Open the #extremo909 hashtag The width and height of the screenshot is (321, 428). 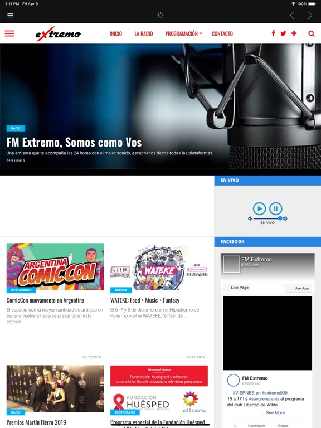point(274,393)
